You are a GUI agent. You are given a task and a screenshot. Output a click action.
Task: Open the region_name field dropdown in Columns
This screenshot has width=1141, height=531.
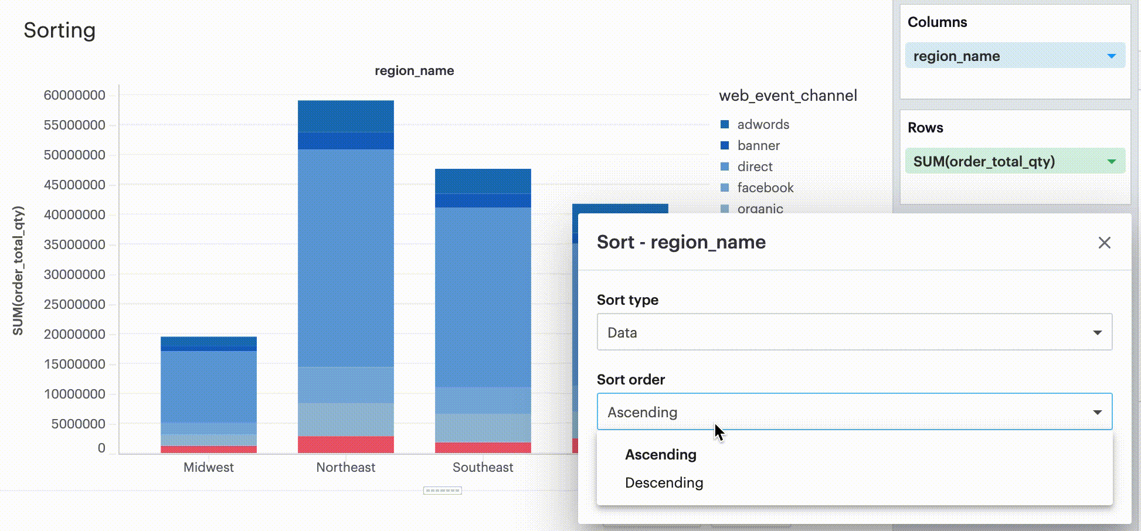pyautogui.click(x=1110, y=56)
